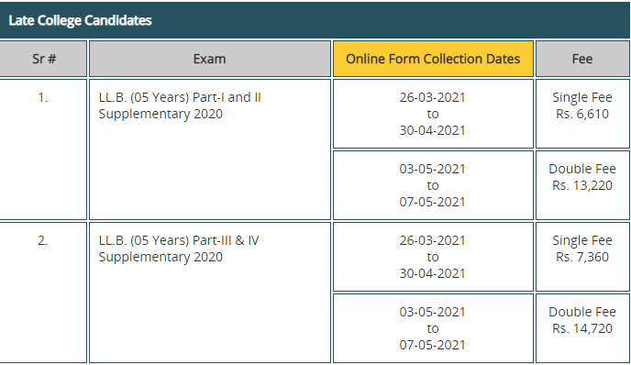
Task: Click LL.B. Part-I and II Supplementary 2020 cell
Action: coord(210,149)
